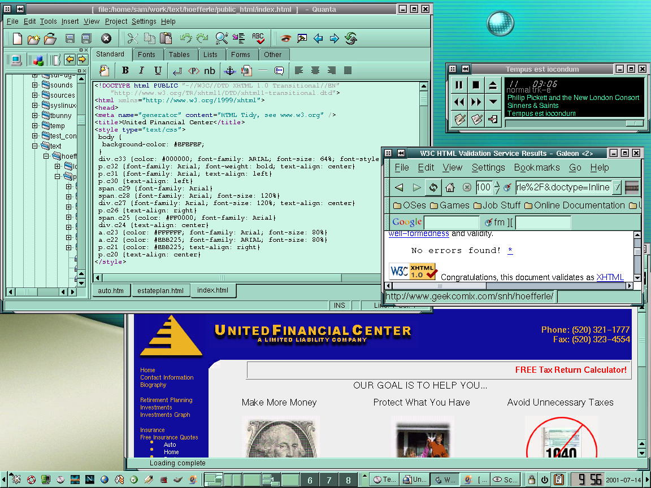Viewport: 651px width, 488px height.
Task: Expand the tbunny folder node
Action: point(35,115)
